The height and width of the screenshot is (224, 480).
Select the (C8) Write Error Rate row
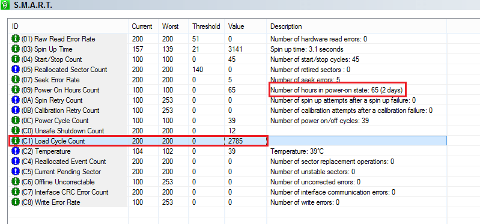228,202
